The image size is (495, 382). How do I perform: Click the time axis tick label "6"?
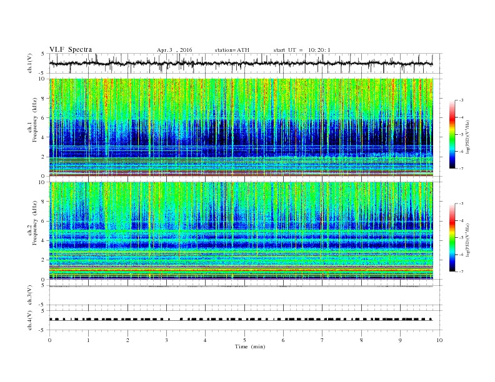pos(283,340)
